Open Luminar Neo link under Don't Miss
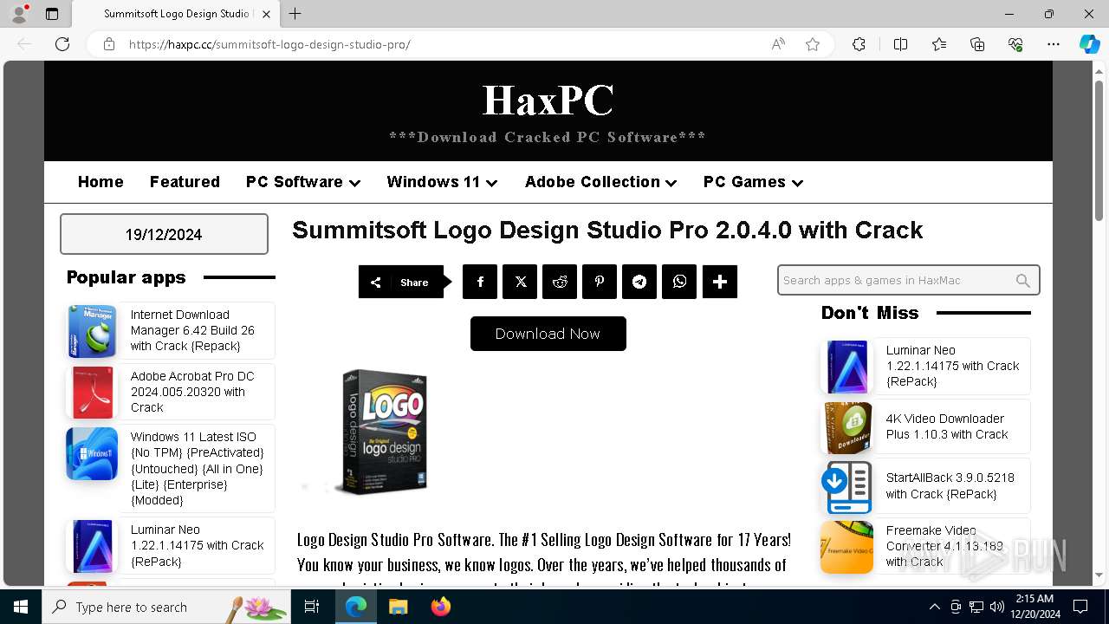This screenshot has width=1109, height=624. pos(952,366)
